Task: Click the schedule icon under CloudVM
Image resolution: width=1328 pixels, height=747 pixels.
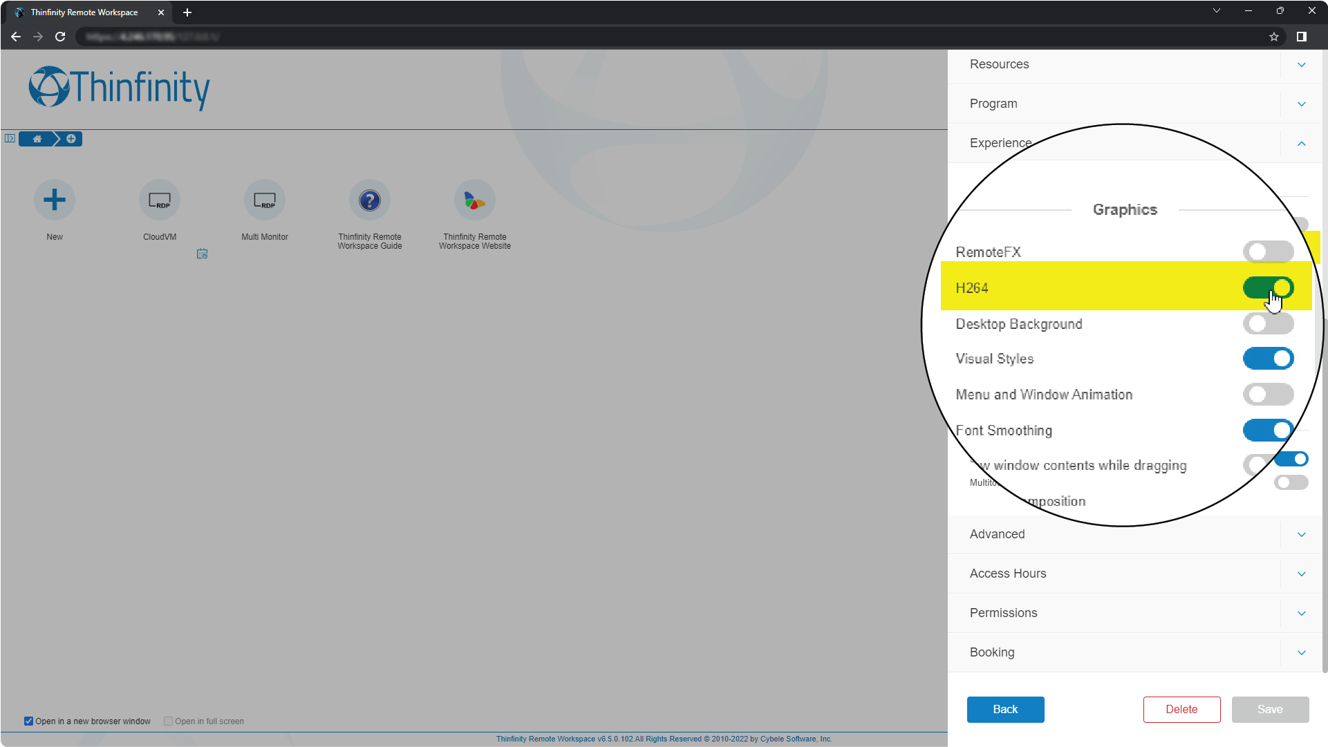Action: [x=203, y=254]
